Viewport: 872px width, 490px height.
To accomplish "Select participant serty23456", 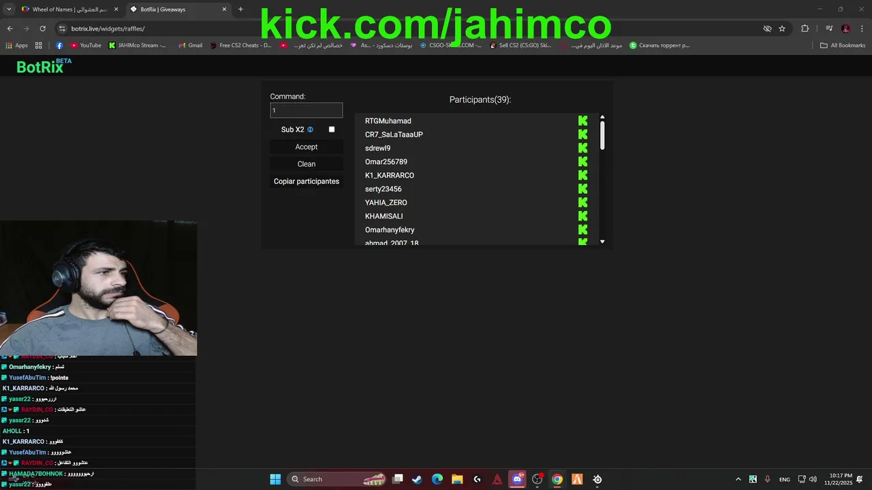I will pos(384,189).
